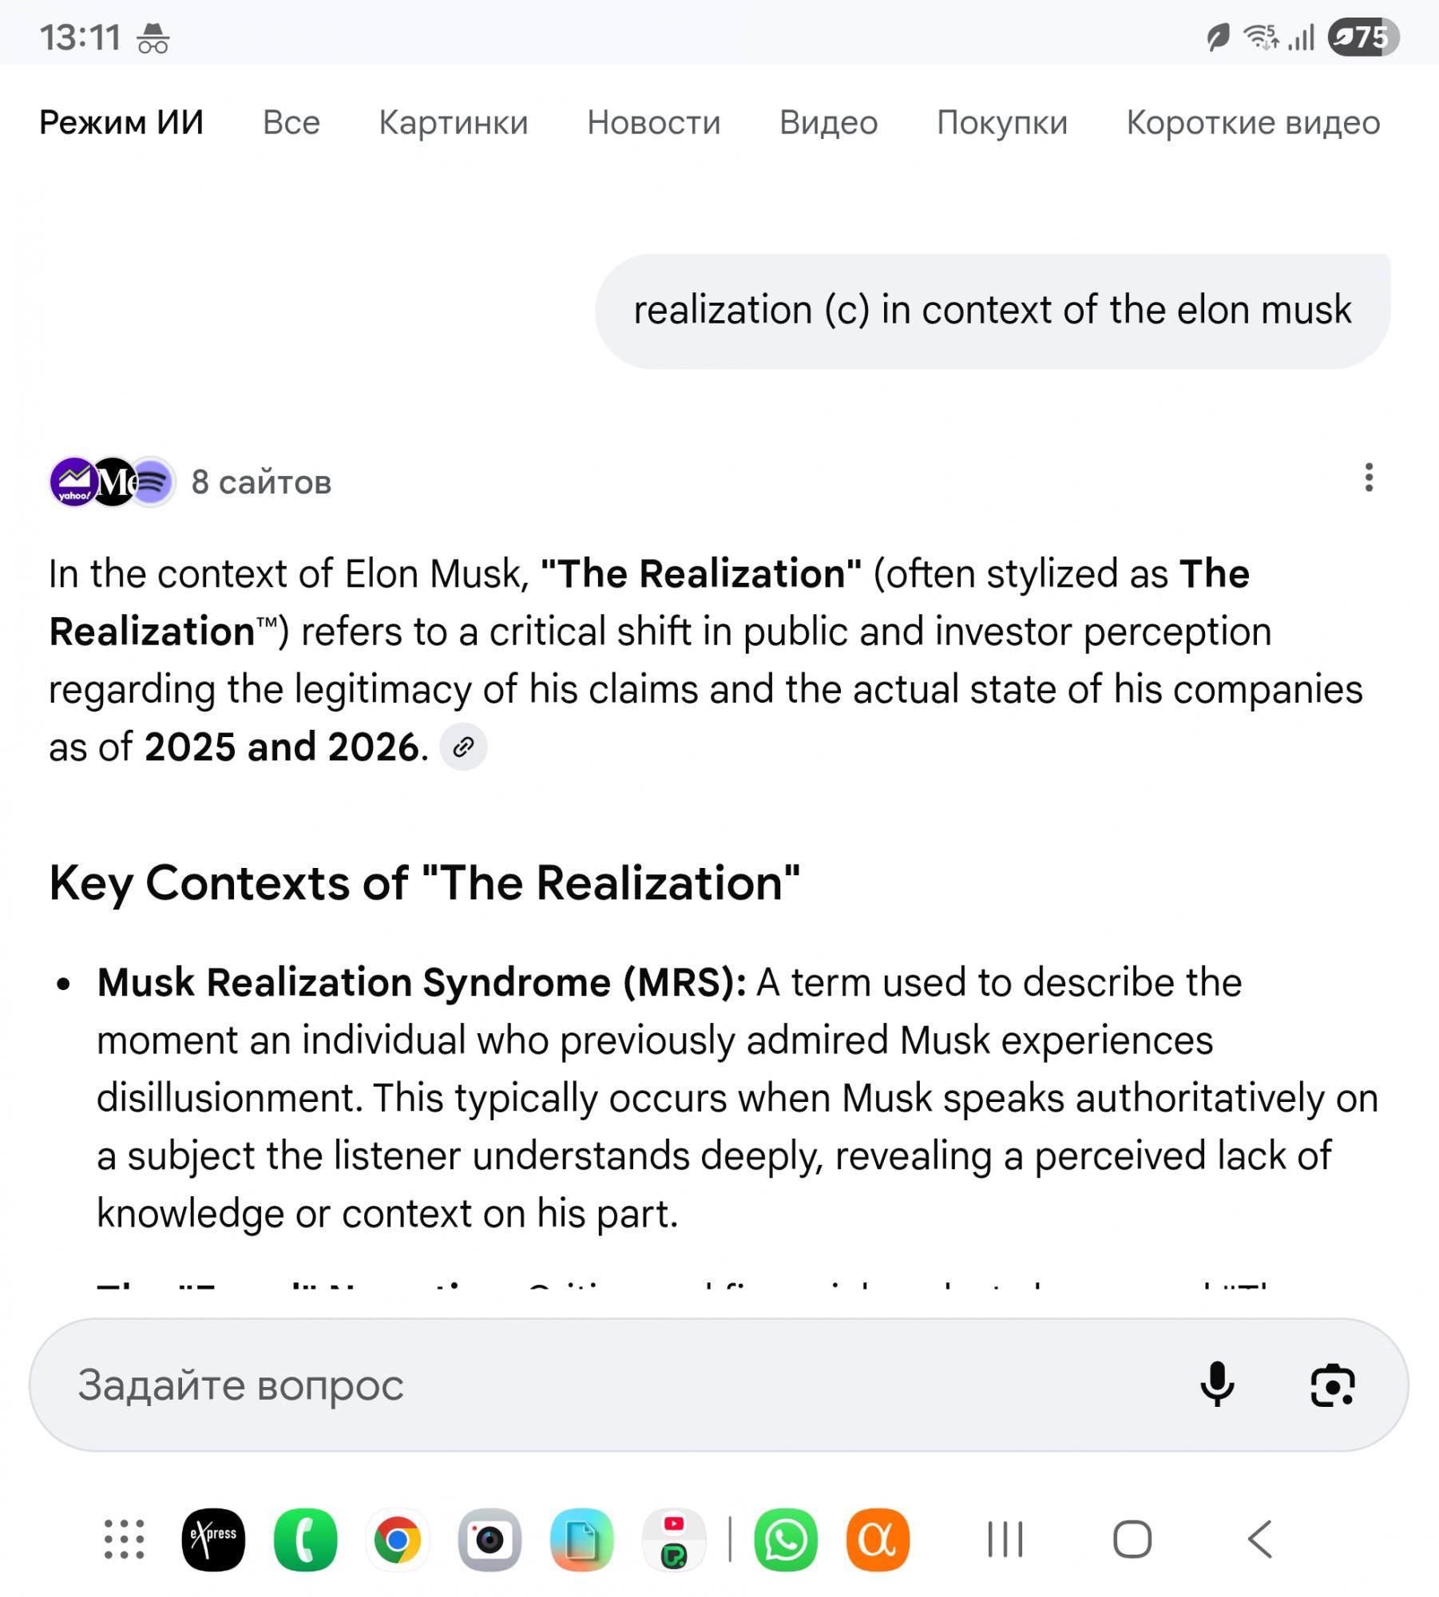Click the source link chip icon
Image resolution: width=1439 pixels, height=1597 pixels.
(x=463, y=747)
